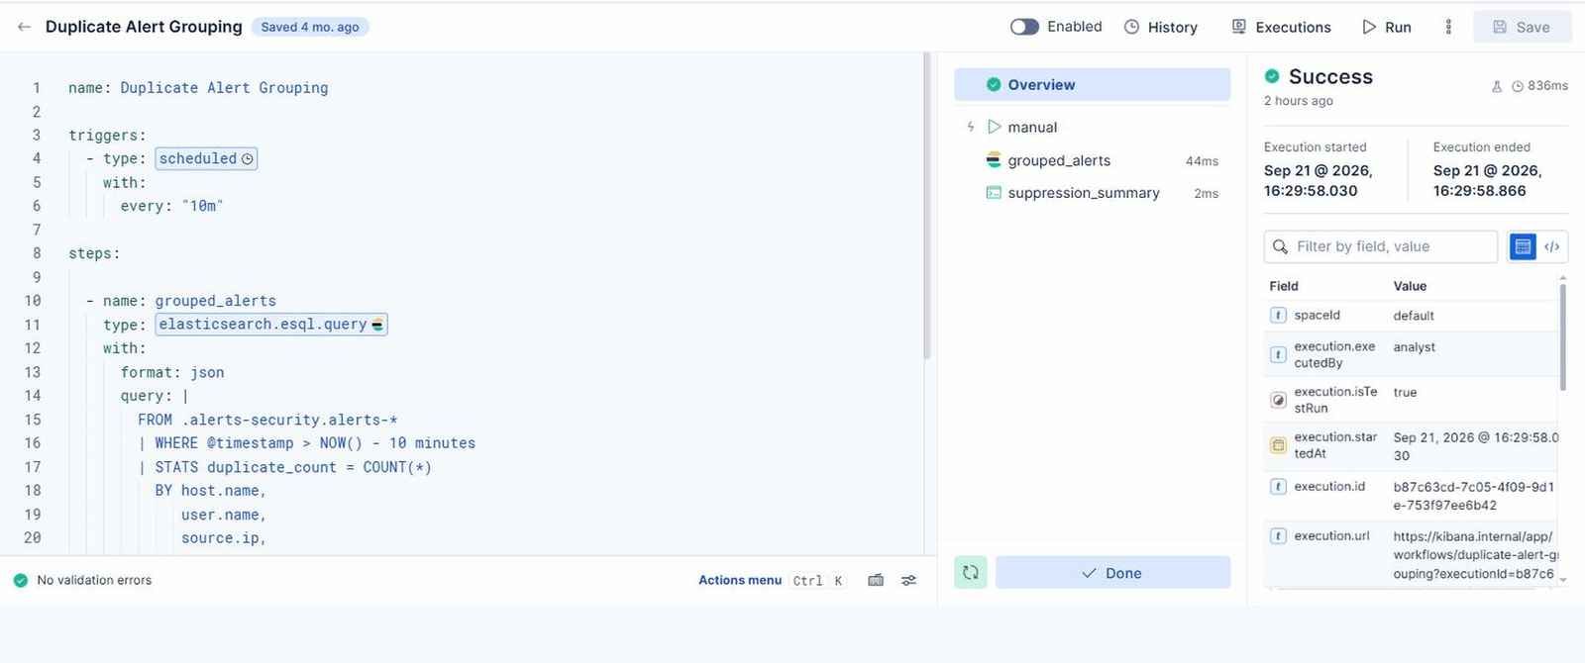
Task: Click the magnifier icon in filter box
Action: click(x=1280, y=246)
